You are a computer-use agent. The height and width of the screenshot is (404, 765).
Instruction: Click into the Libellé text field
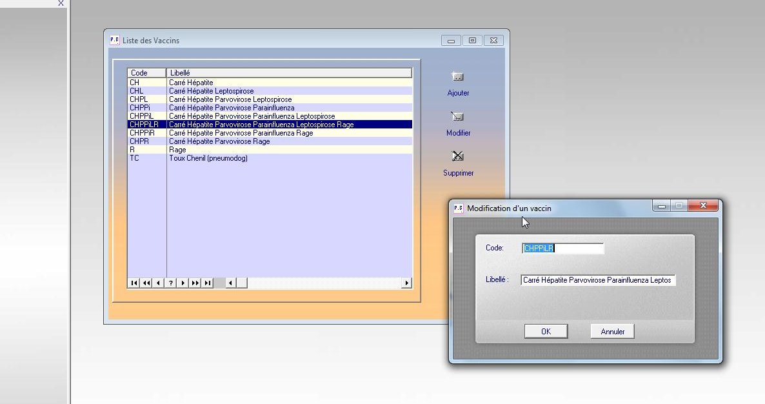click(x=598, y=280)
